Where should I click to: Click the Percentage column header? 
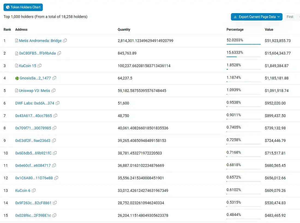235,30
